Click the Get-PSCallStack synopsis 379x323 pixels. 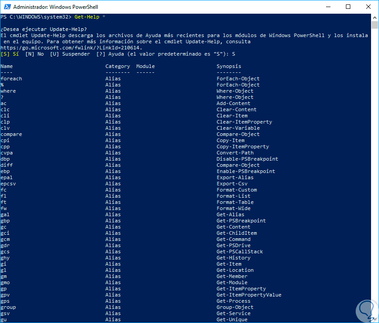[x=240, y=252]
